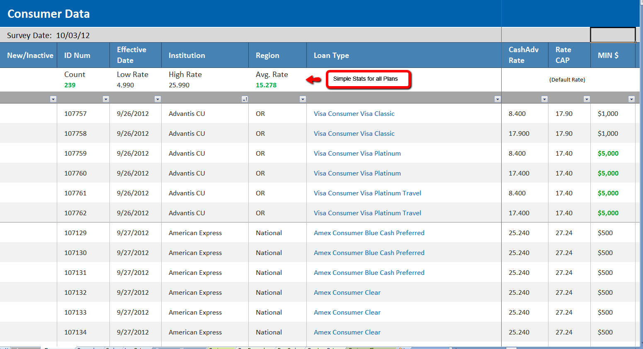Select the MIN $ header cell
Screen dimensions: 643x349
(613, 55)
